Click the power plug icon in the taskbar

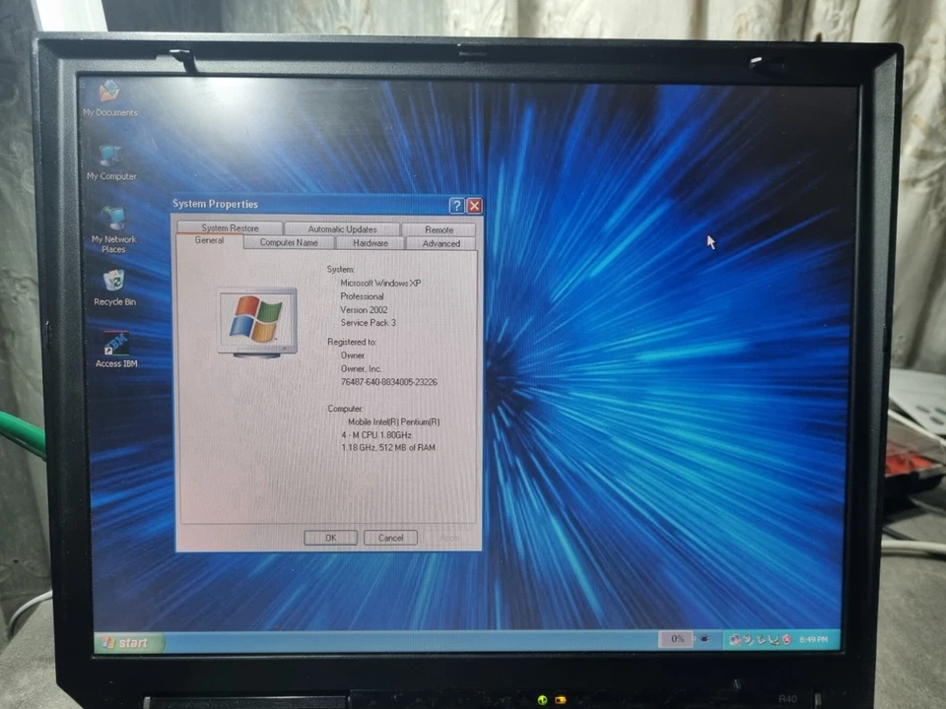pos(705,639)
